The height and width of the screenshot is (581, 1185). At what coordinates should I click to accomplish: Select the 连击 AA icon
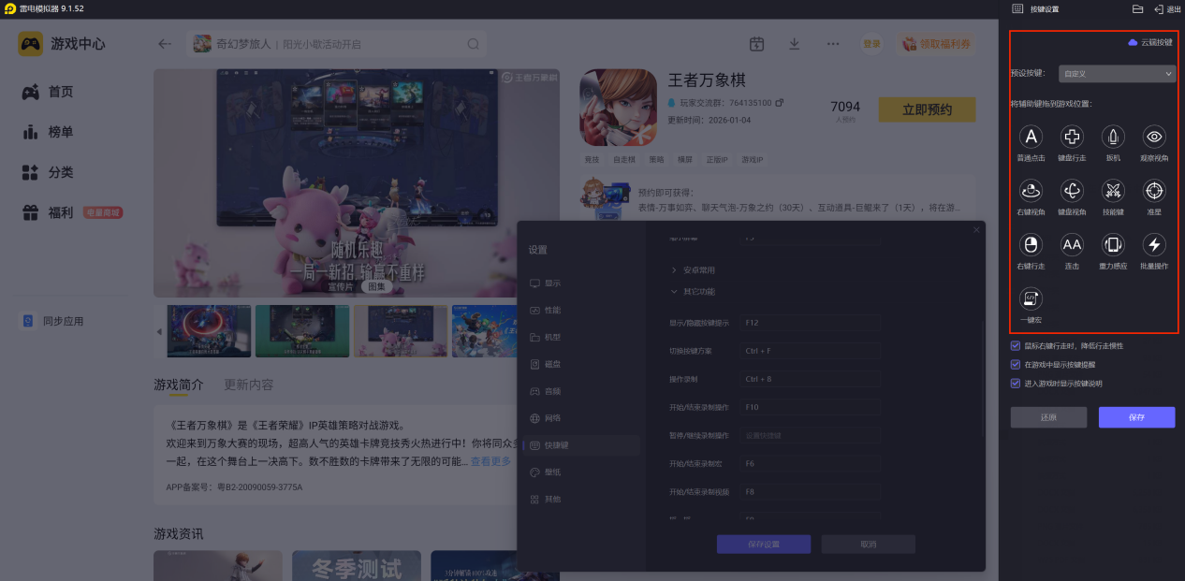click(x=1072, y=245)
